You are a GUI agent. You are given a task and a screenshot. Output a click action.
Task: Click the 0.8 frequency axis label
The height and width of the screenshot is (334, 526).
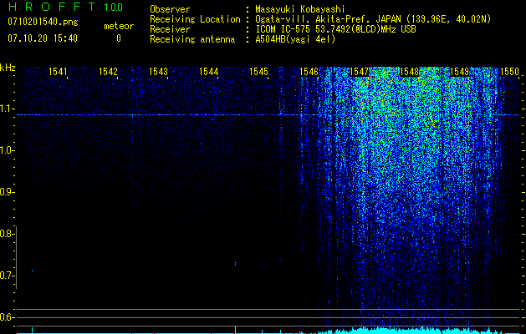point(7,234)
